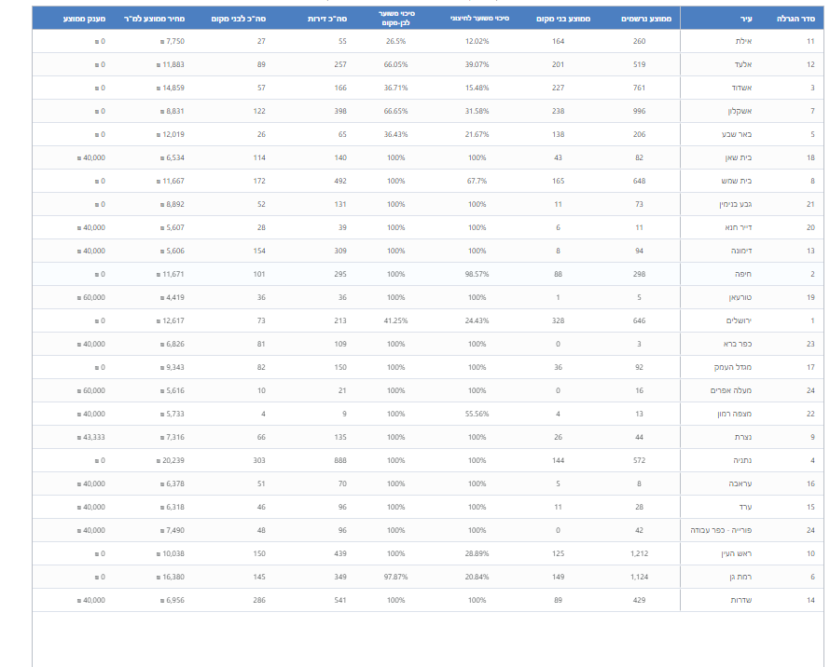Click the locals total 303
Screen dimensions: 830x667
click(x=259, y=460)
